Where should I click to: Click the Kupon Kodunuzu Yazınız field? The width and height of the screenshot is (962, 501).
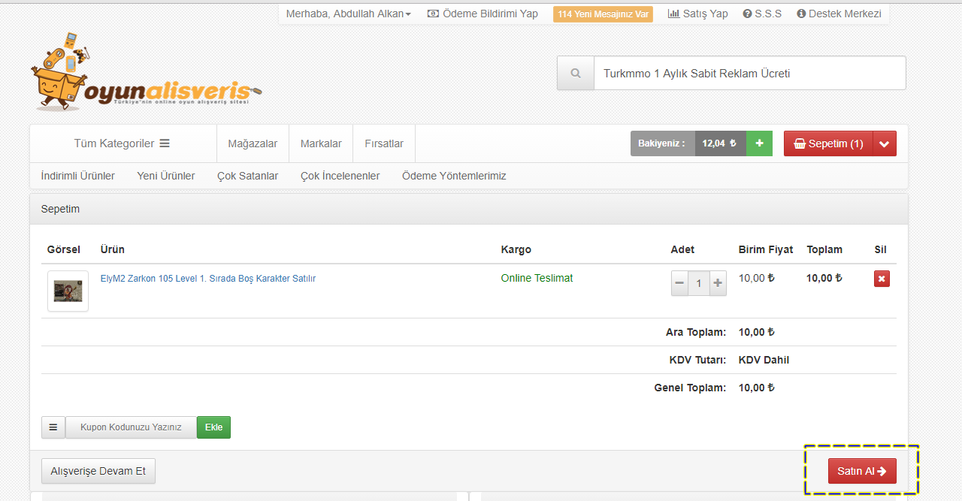[x=131, y=427]
